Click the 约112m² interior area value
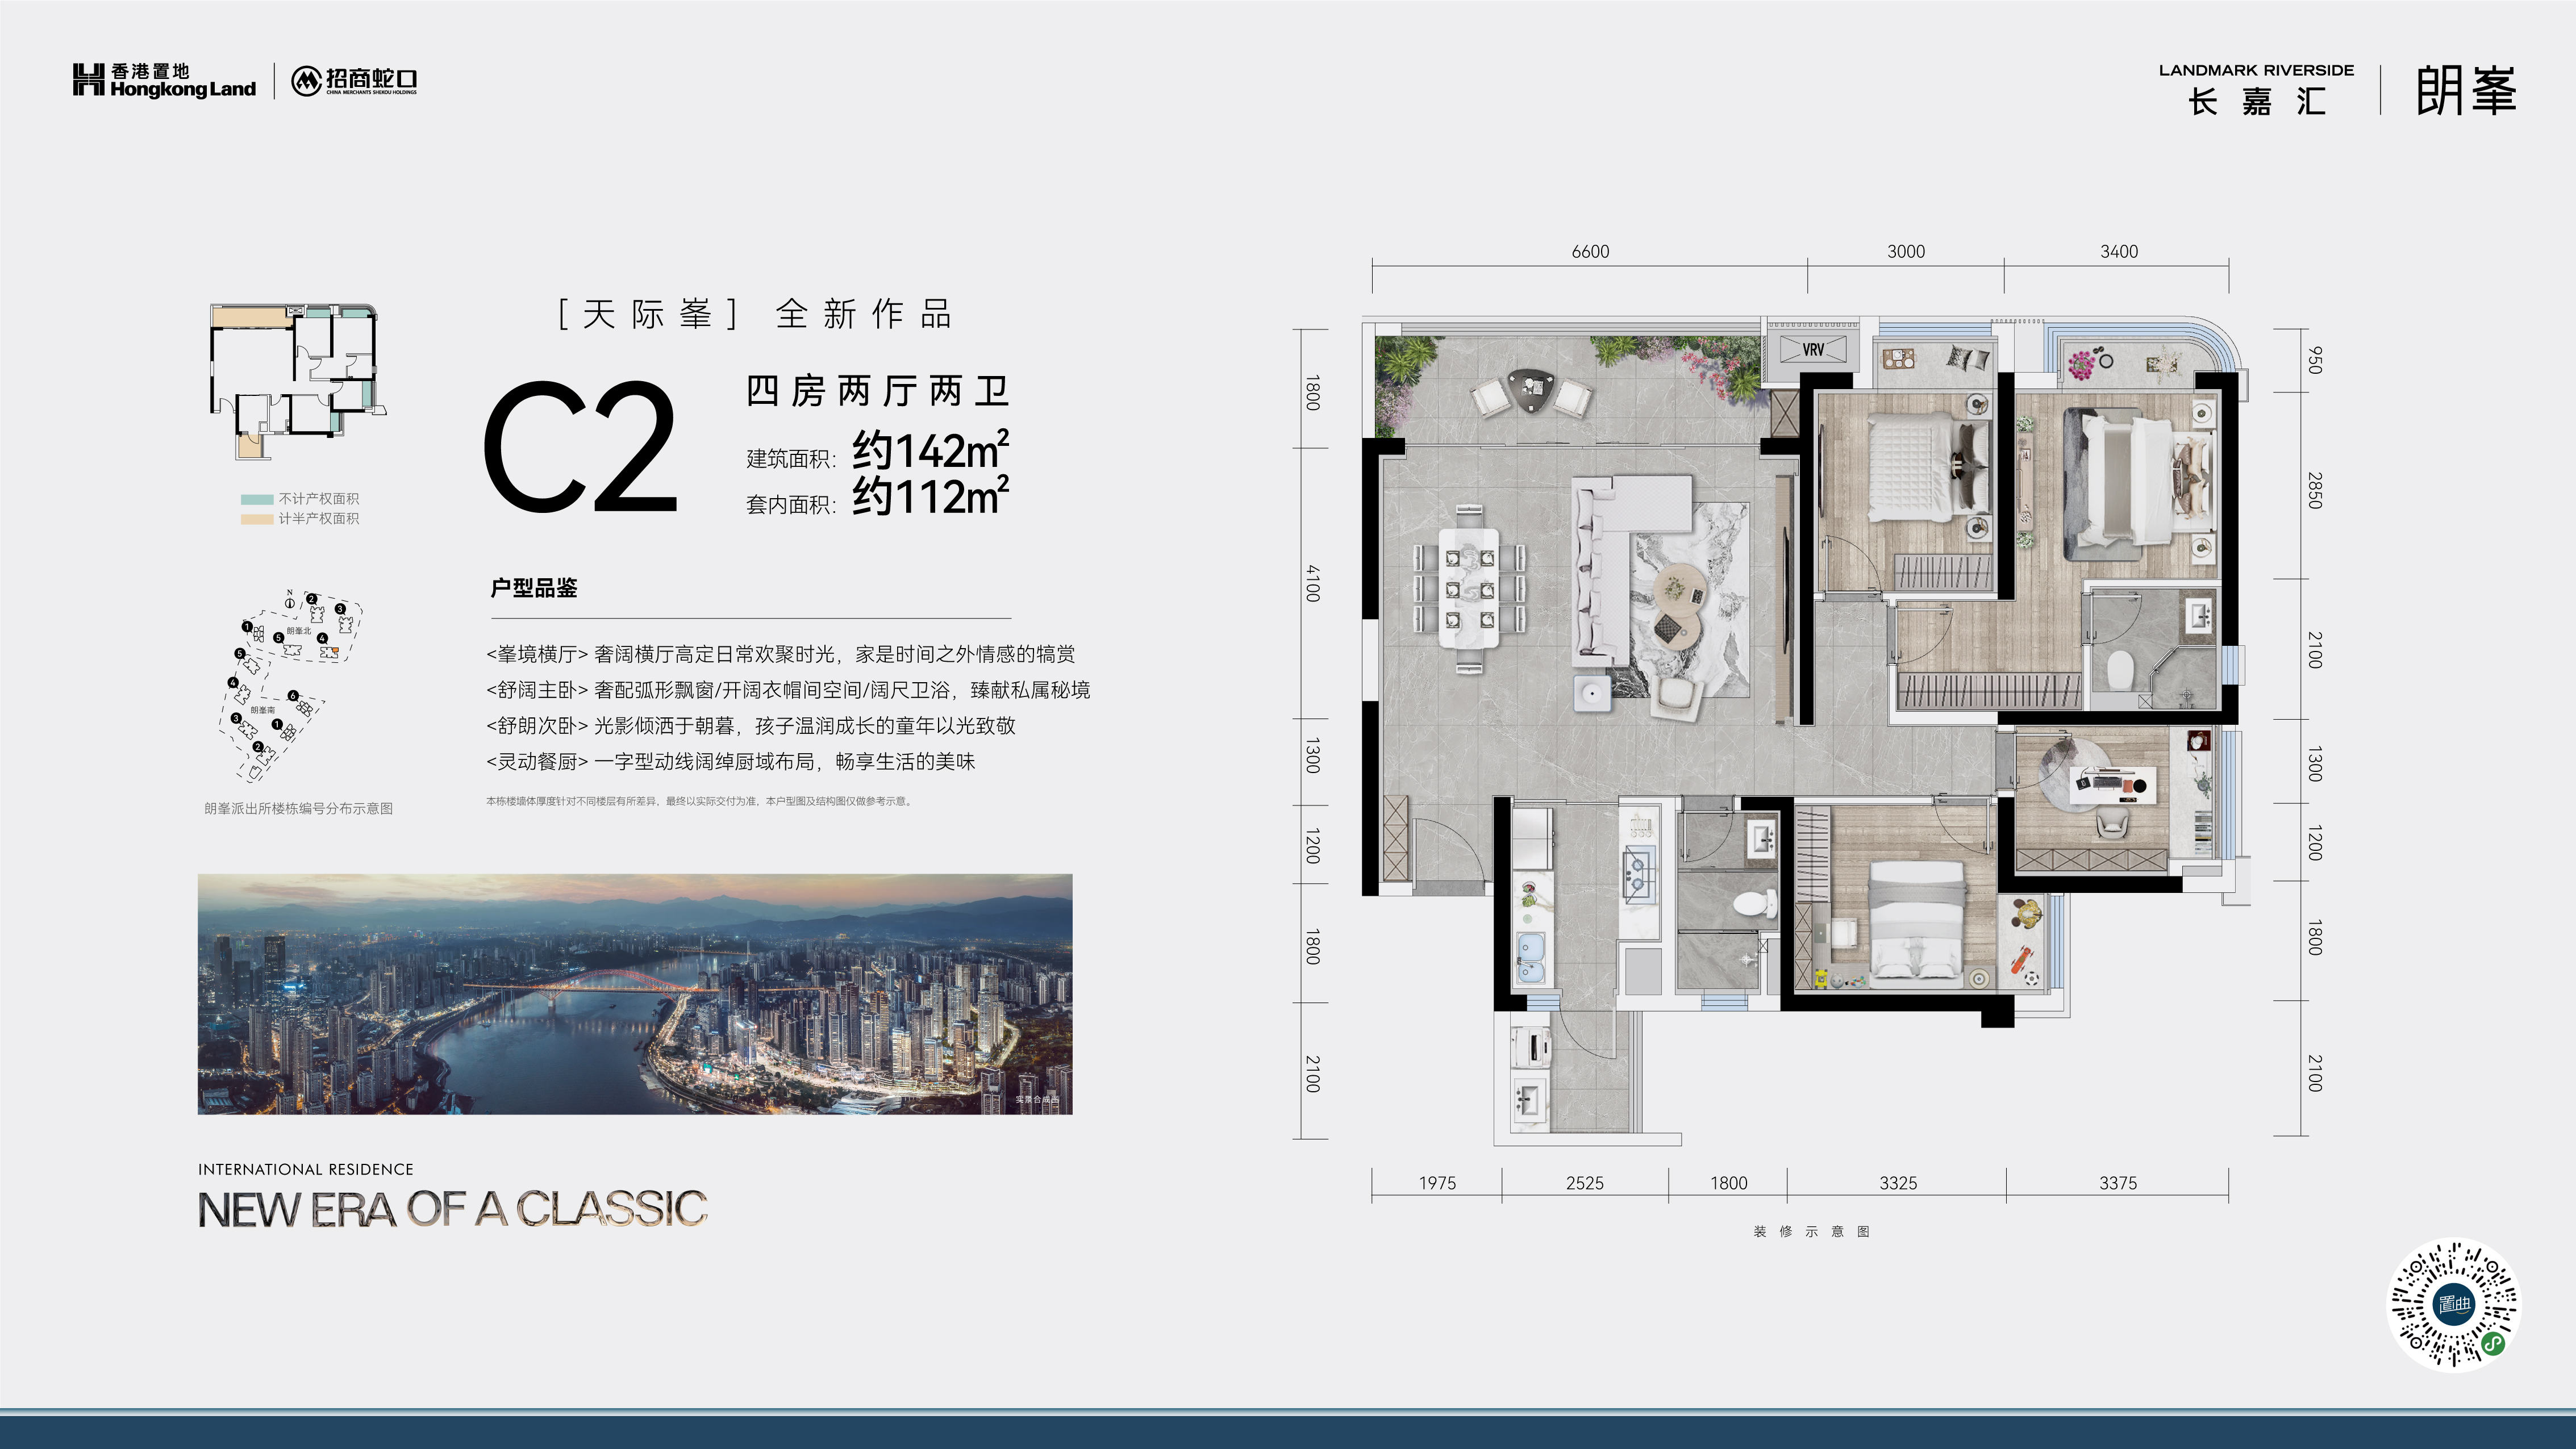The width and height of the screenshot is (2576, 1449). (930, 496)
